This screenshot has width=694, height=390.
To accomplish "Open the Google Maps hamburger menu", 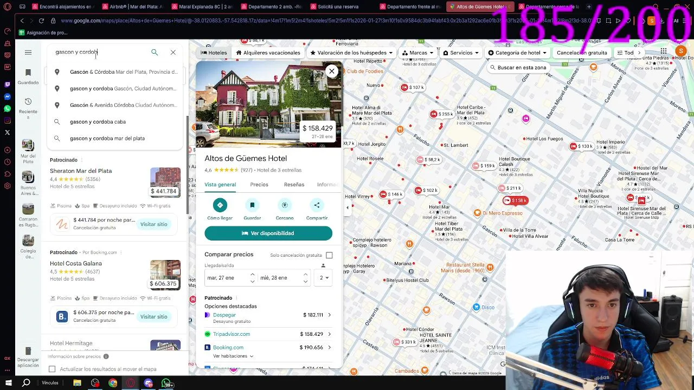I will point(28,53).
